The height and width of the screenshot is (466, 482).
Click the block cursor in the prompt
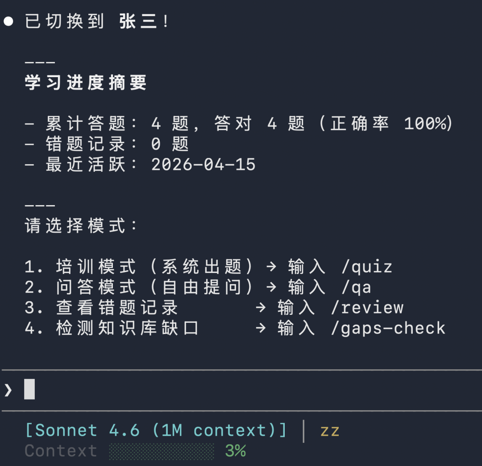point(29,389)
